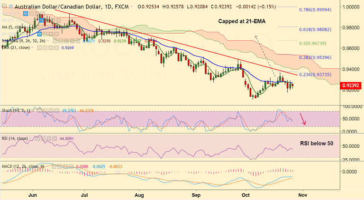This screenshot has width=364, height=200.
Task: Open MACD (12, 26, close, 9) settings gear
Action: [60, 166]
